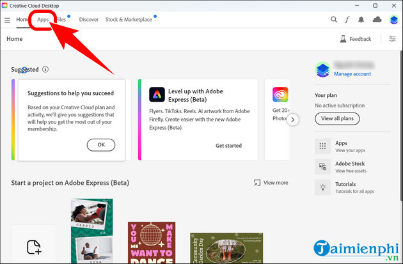
Task: Open 'Tutorials for all apps' link
Action: tap(354, 192)
